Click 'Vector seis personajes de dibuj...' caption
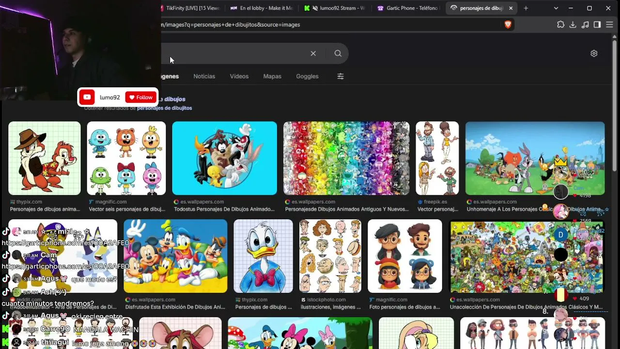This screenshot has width=620, height=349. [127, 209]
